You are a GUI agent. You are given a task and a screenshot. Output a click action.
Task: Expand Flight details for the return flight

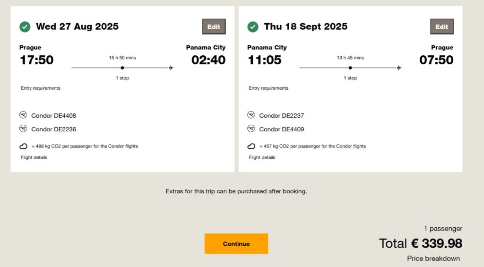pyautogui.click(x=262, y=157)
